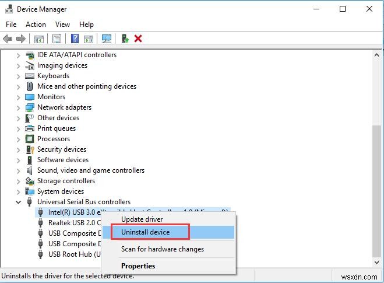This screenshot has height=283, width=384.
Task: Click the mouse icon for pointing devices
Action: coord(30,86)
